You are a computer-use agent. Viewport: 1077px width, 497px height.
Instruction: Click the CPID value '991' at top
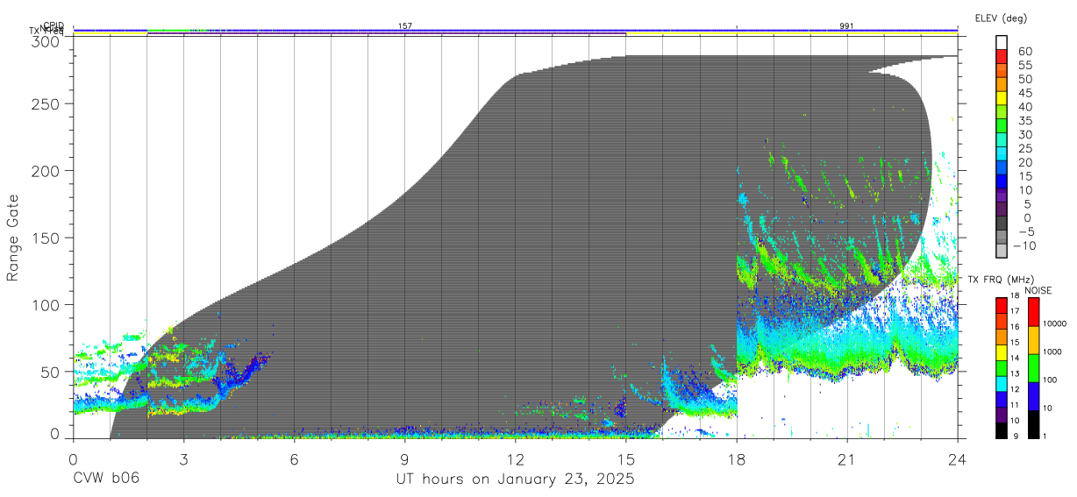846,26
